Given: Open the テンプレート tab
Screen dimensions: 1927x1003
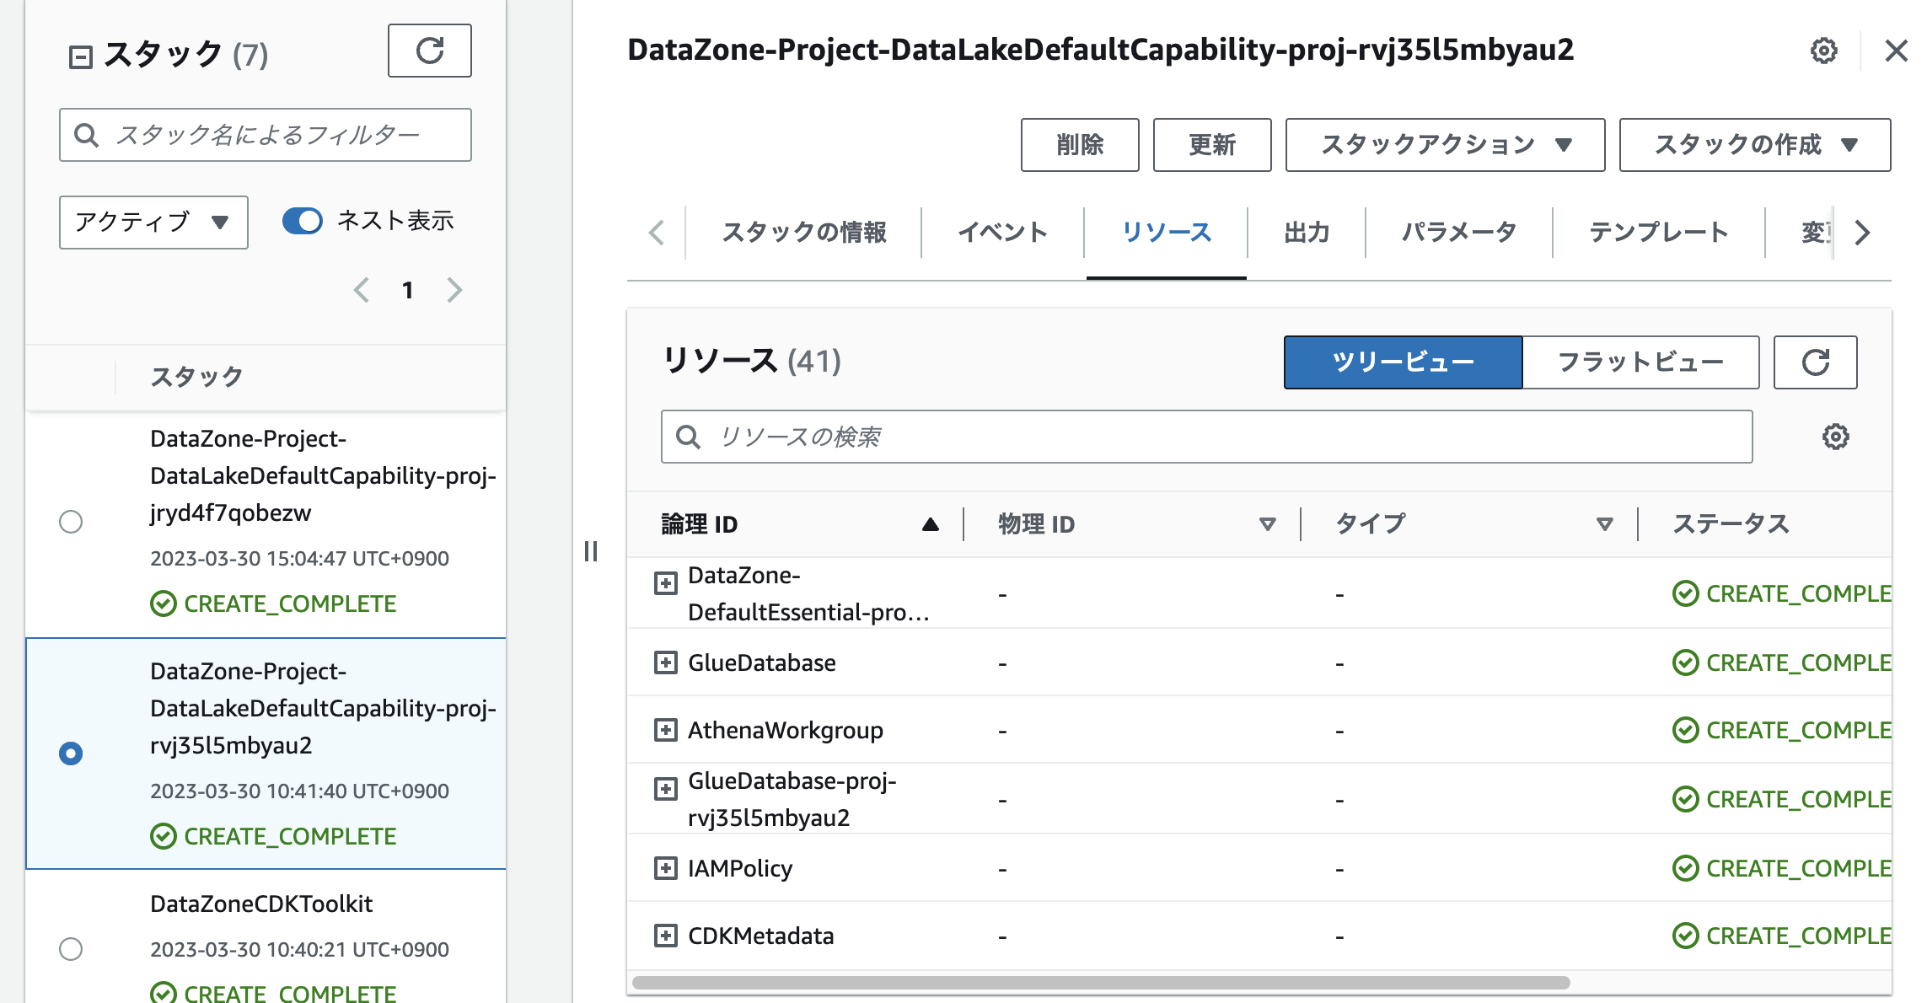Looking at the screenshot, I should 1659,233.
